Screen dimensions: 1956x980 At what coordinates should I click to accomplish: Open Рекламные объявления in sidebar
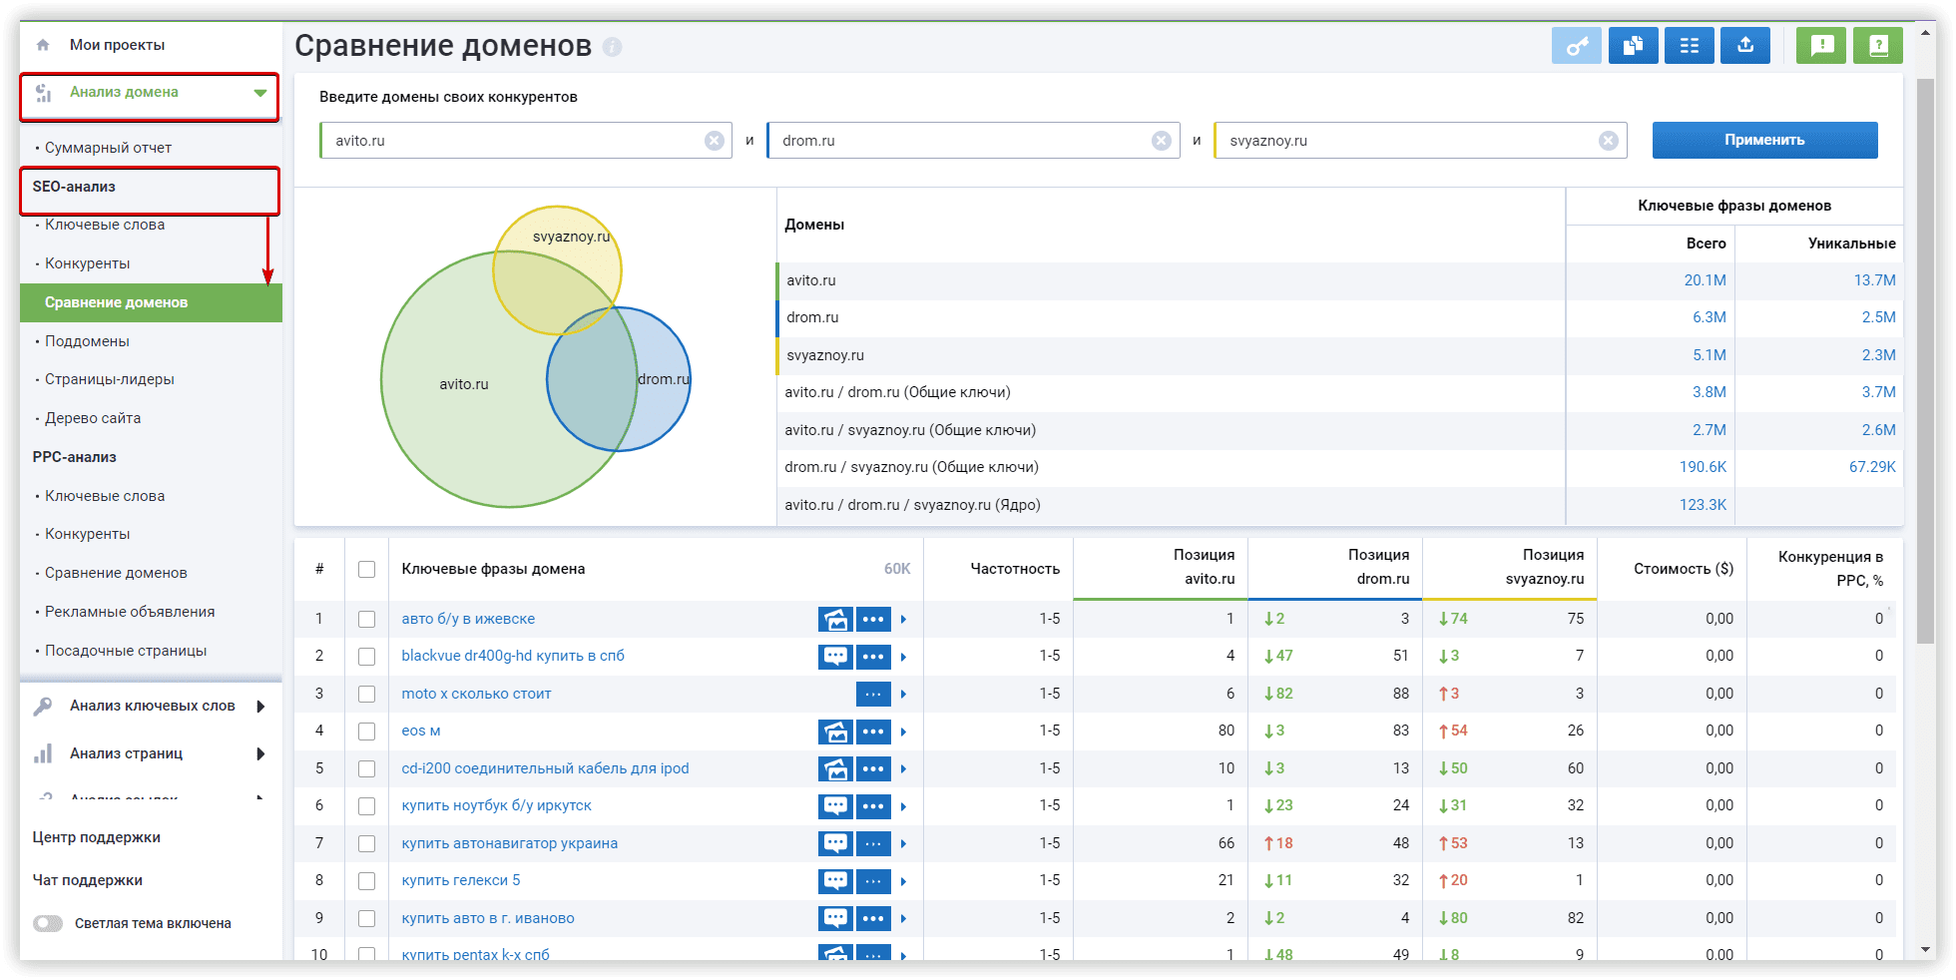pyautogui.click(x=130, y=612)
